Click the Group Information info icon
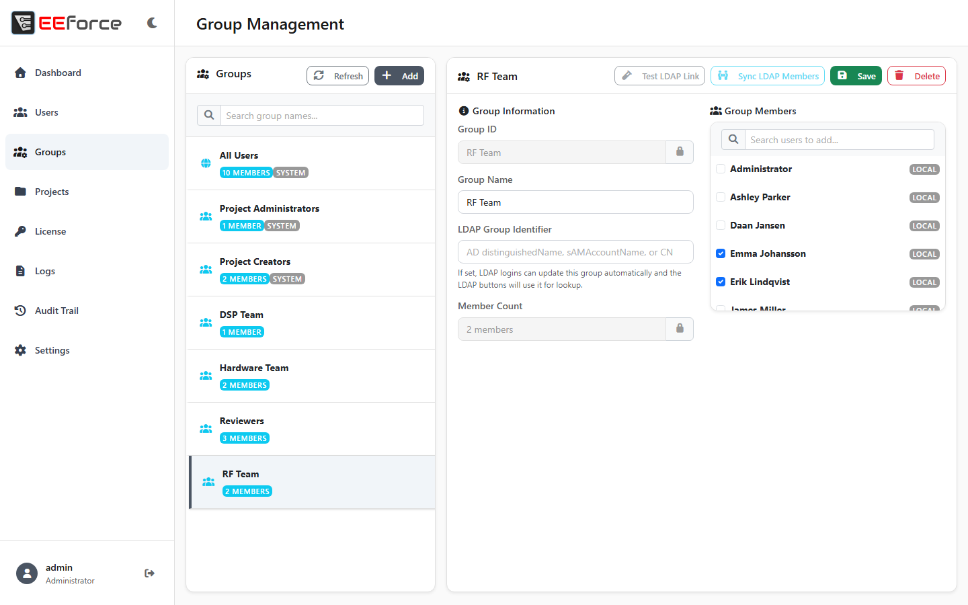968x605 pixels. 463,111
